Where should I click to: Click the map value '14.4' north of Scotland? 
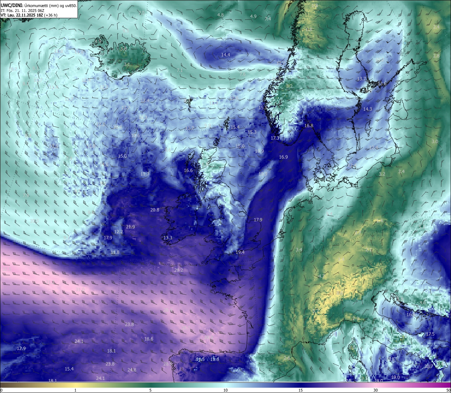(225, 55)
